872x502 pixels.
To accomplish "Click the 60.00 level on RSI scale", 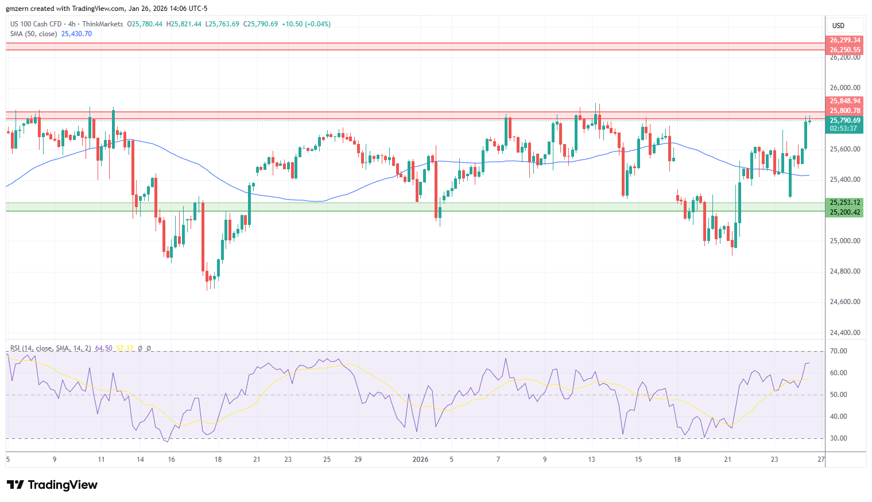I will [839, 373].
